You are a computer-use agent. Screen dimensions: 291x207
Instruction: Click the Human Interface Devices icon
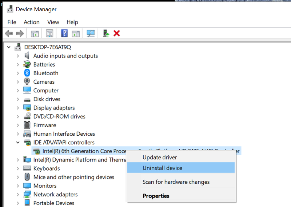tap(27, 134)
